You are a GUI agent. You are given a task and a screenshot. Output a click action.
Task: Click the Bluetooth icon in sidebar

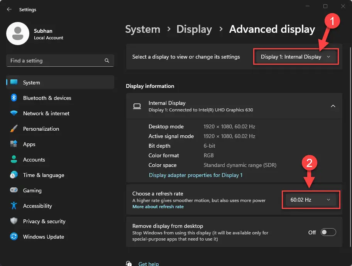click(x=14, y=98)
